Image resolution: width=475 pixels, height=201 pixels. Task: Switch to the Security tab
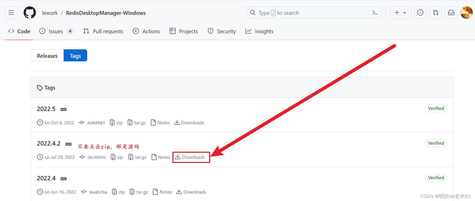222,31
